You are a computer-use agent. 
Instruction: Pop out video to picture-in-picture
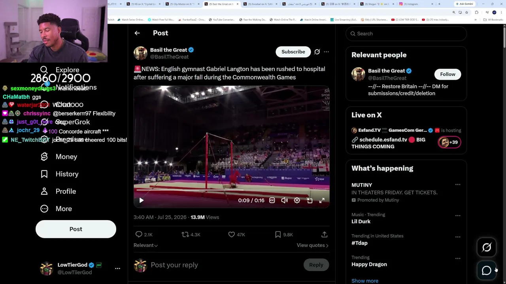coord(310,200)
